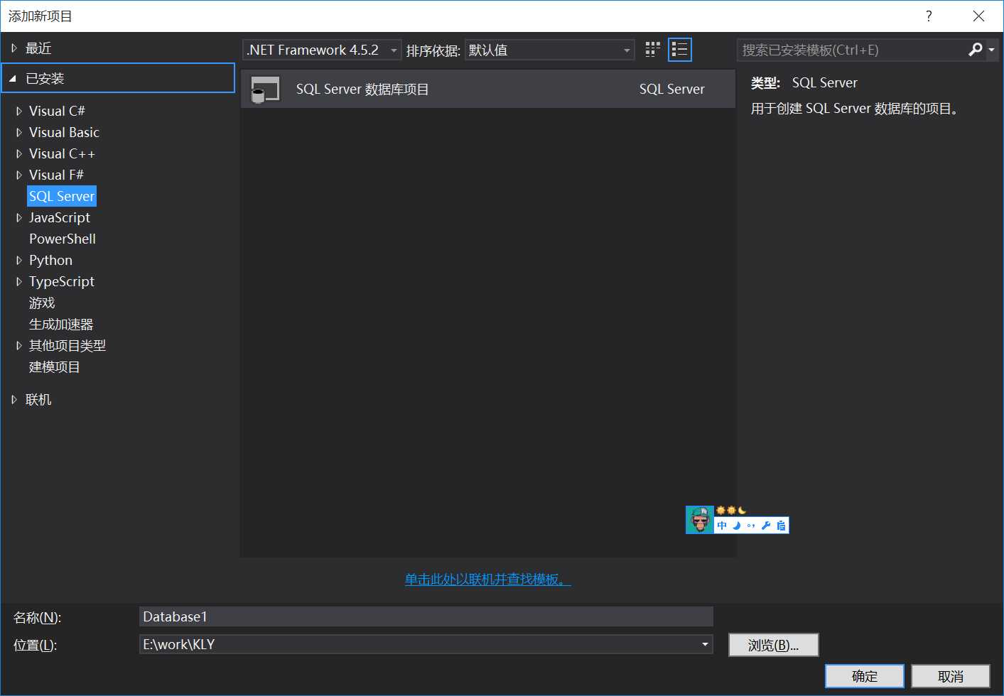
Task: Expand the Visual C++ node arrow
Action: click(x=19, y=153)
